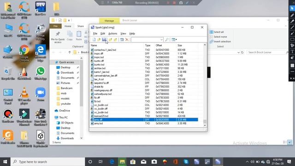Open the View menu in Spark
295x166 pixels.
click(x=123, y=34)
